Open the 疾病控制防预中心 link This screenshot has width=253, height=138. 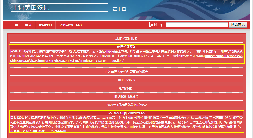point(43,118)
